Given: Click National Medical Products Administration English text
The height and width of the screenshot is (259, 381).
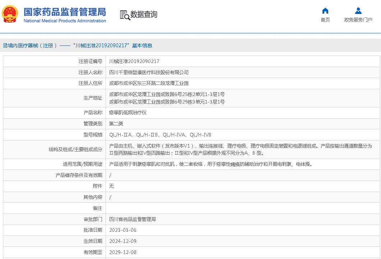Looking at the screenshot, I should pyautogui.click(x=65, y=21).
